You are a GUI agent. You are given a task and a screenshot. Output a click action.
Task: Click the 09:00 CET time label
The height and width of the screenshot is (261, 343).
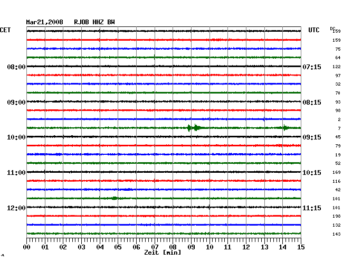click(16, 102)
